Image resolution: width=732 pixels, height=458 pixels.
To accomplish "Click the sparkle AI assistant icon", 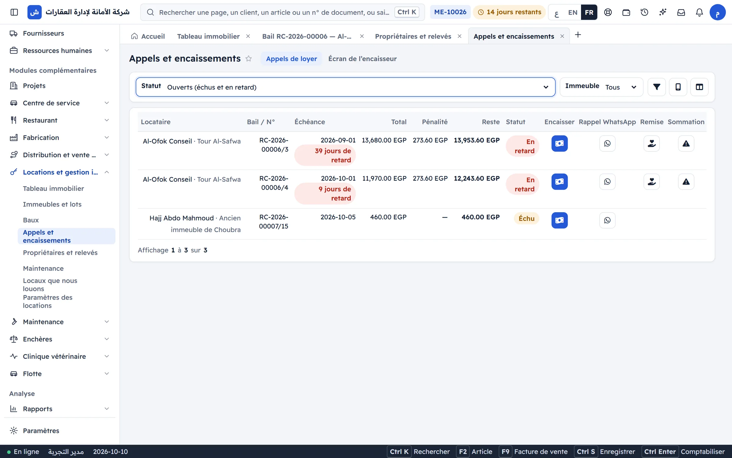I will 663,12.
